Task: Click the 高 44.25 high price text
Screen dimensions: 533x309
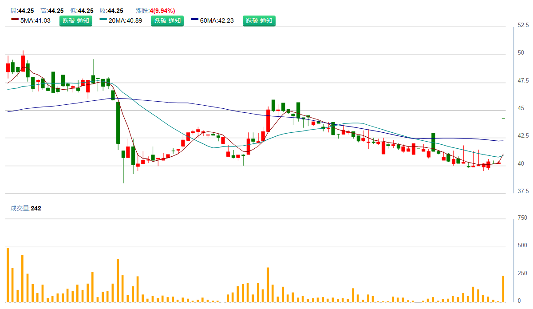Action: pyautogui.click(x=52, y=11)
